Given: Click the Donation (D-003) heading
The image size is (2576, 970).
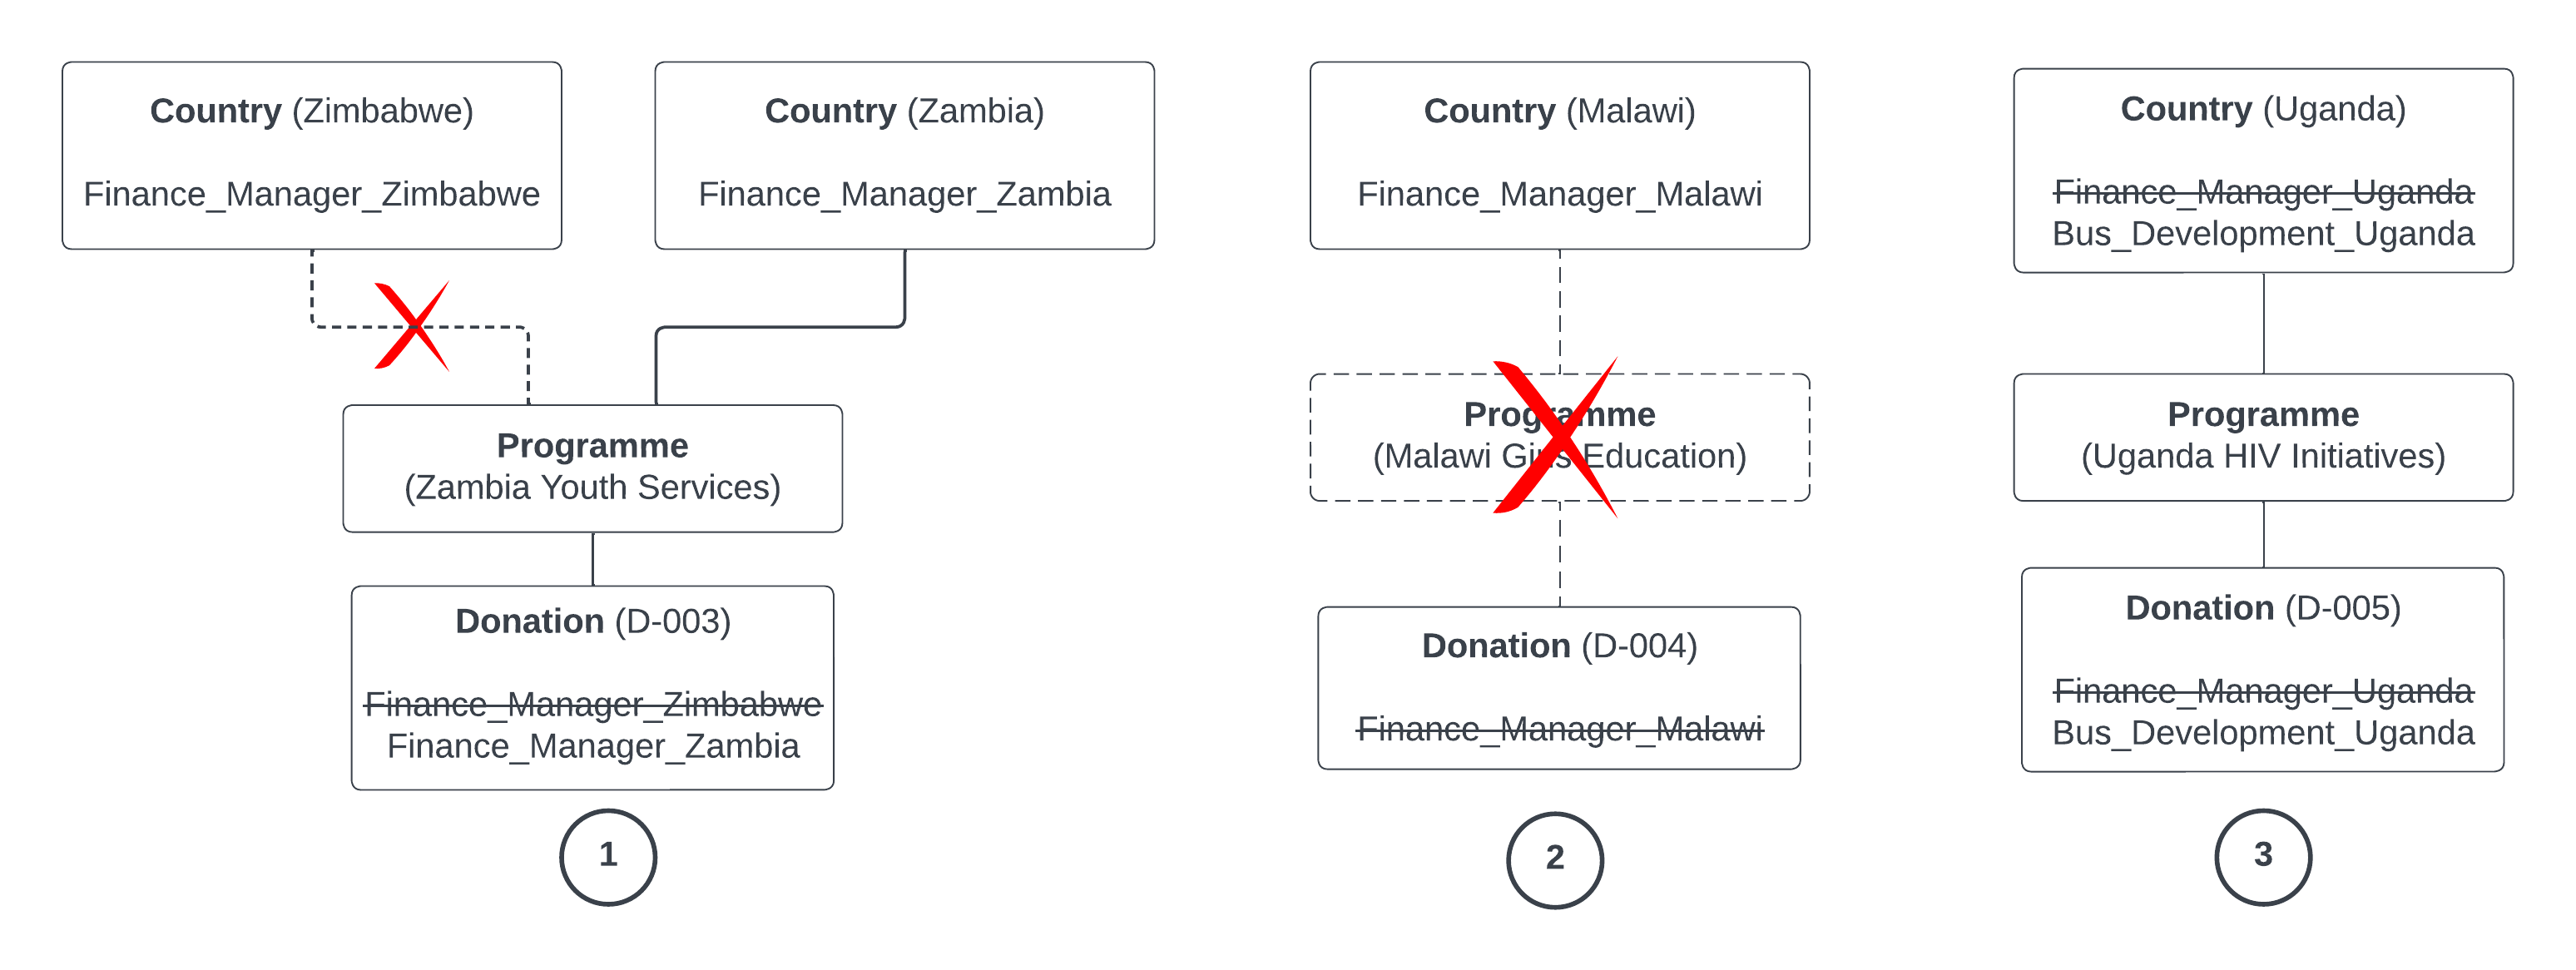Looking at the screenshot, I should click(593, 621).
